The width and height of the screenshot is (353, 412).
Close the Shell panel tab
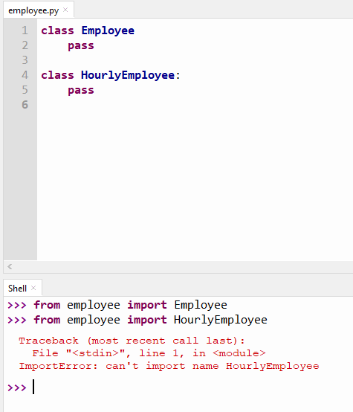tap(33, 288)
